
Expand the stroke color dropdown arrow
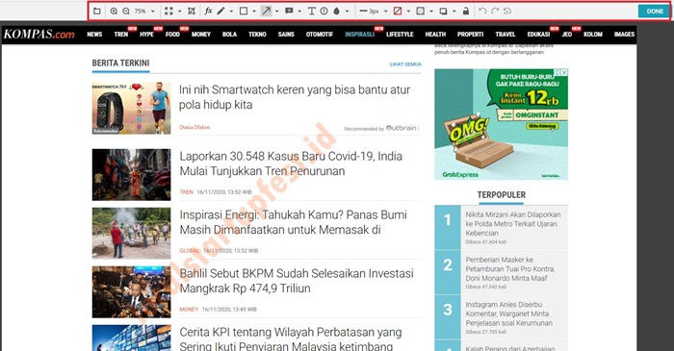click(x=408, y=12)
